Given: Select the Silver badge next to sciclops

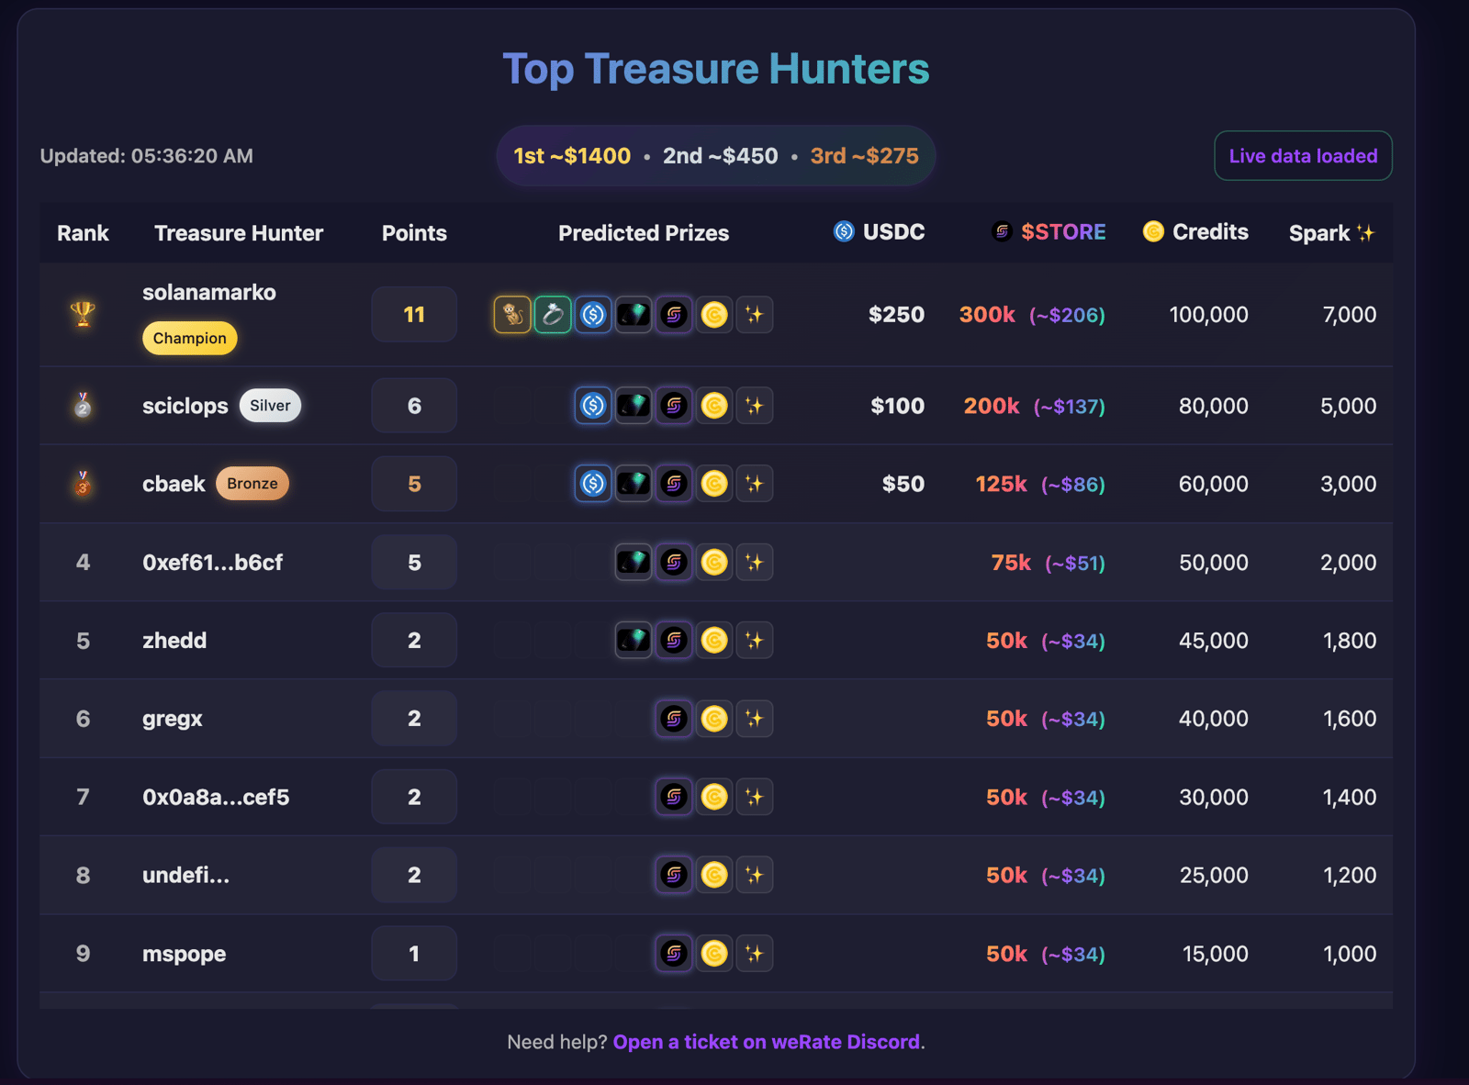Looking at the screenshot, I should (x=270, y=406).
